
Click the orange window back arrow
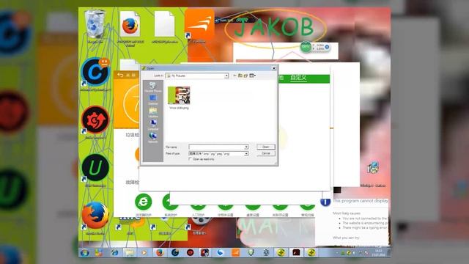click(x=120, y=75)
